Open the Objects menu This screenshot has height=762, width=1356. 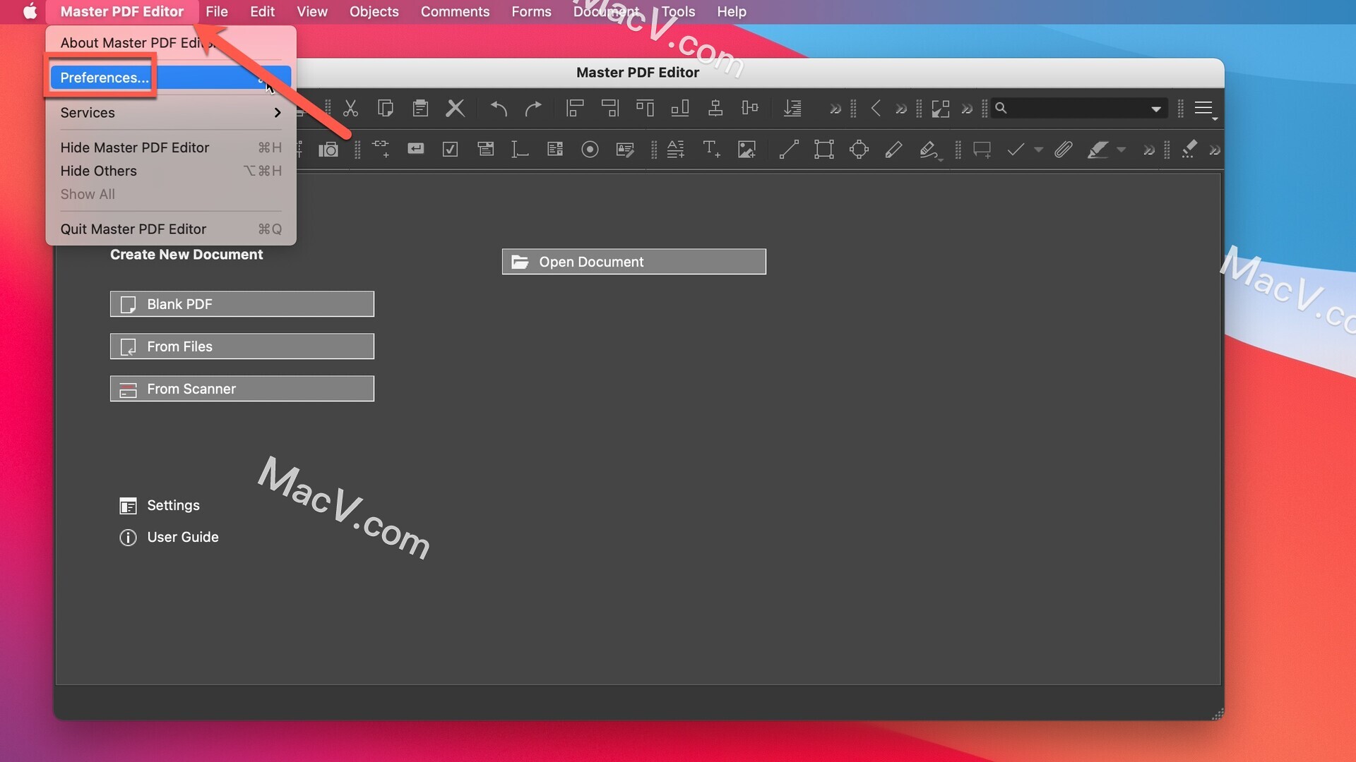(x=374, y=11)
